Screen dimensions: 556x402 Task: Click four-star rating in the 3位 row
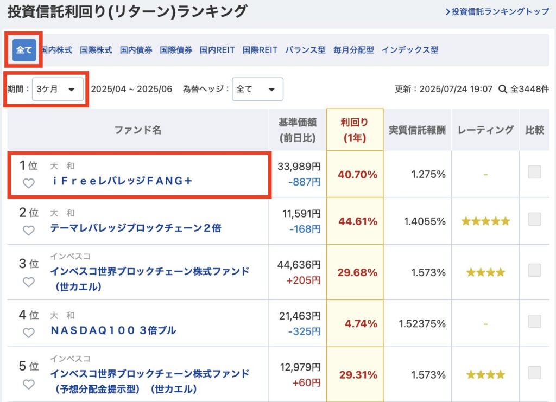click(485, 273)
